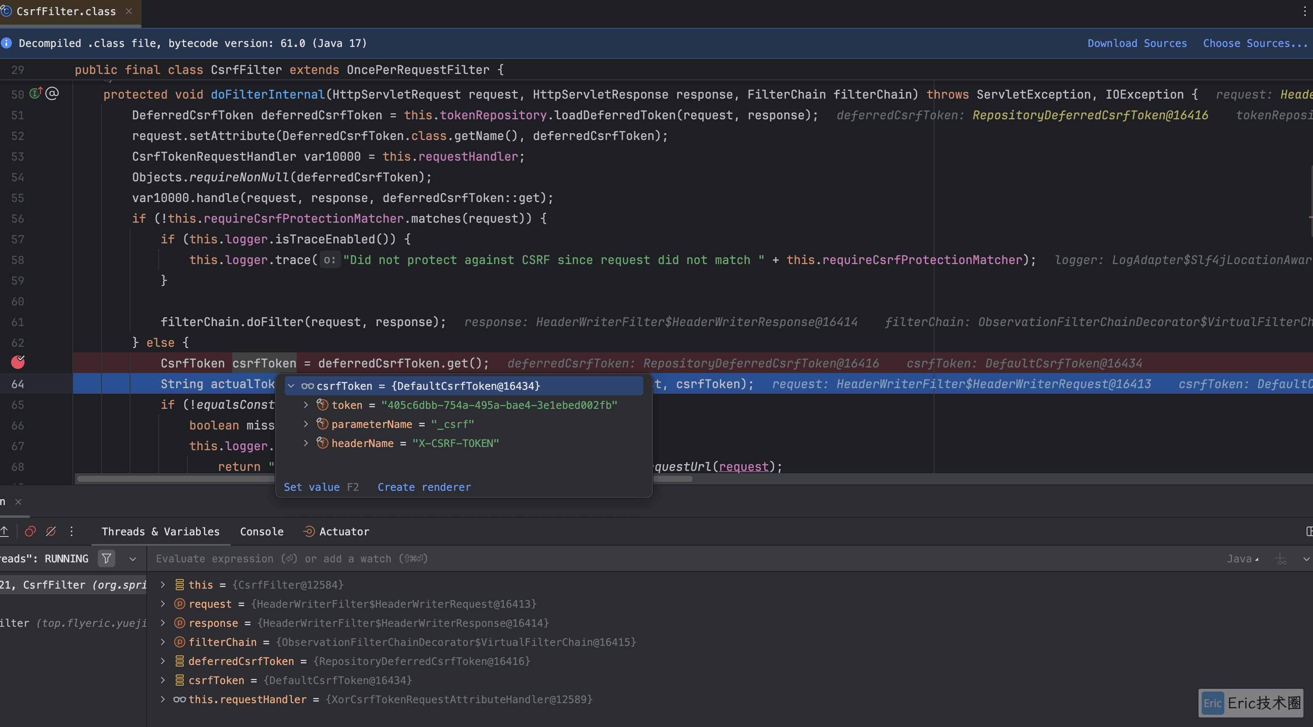Click the parameter icon beside request
This screenshot has height=727, width=1313.
(x=179, y=604)
